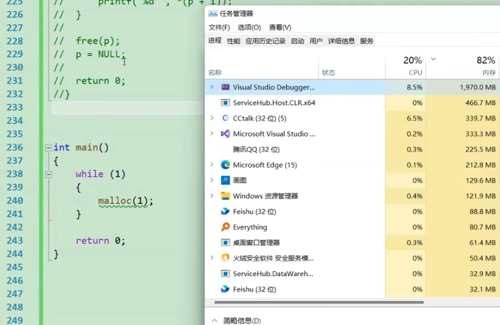Click the Task Manager title bar icon
The height and width of the screenshot is (325, 500).
pos(213,13)
